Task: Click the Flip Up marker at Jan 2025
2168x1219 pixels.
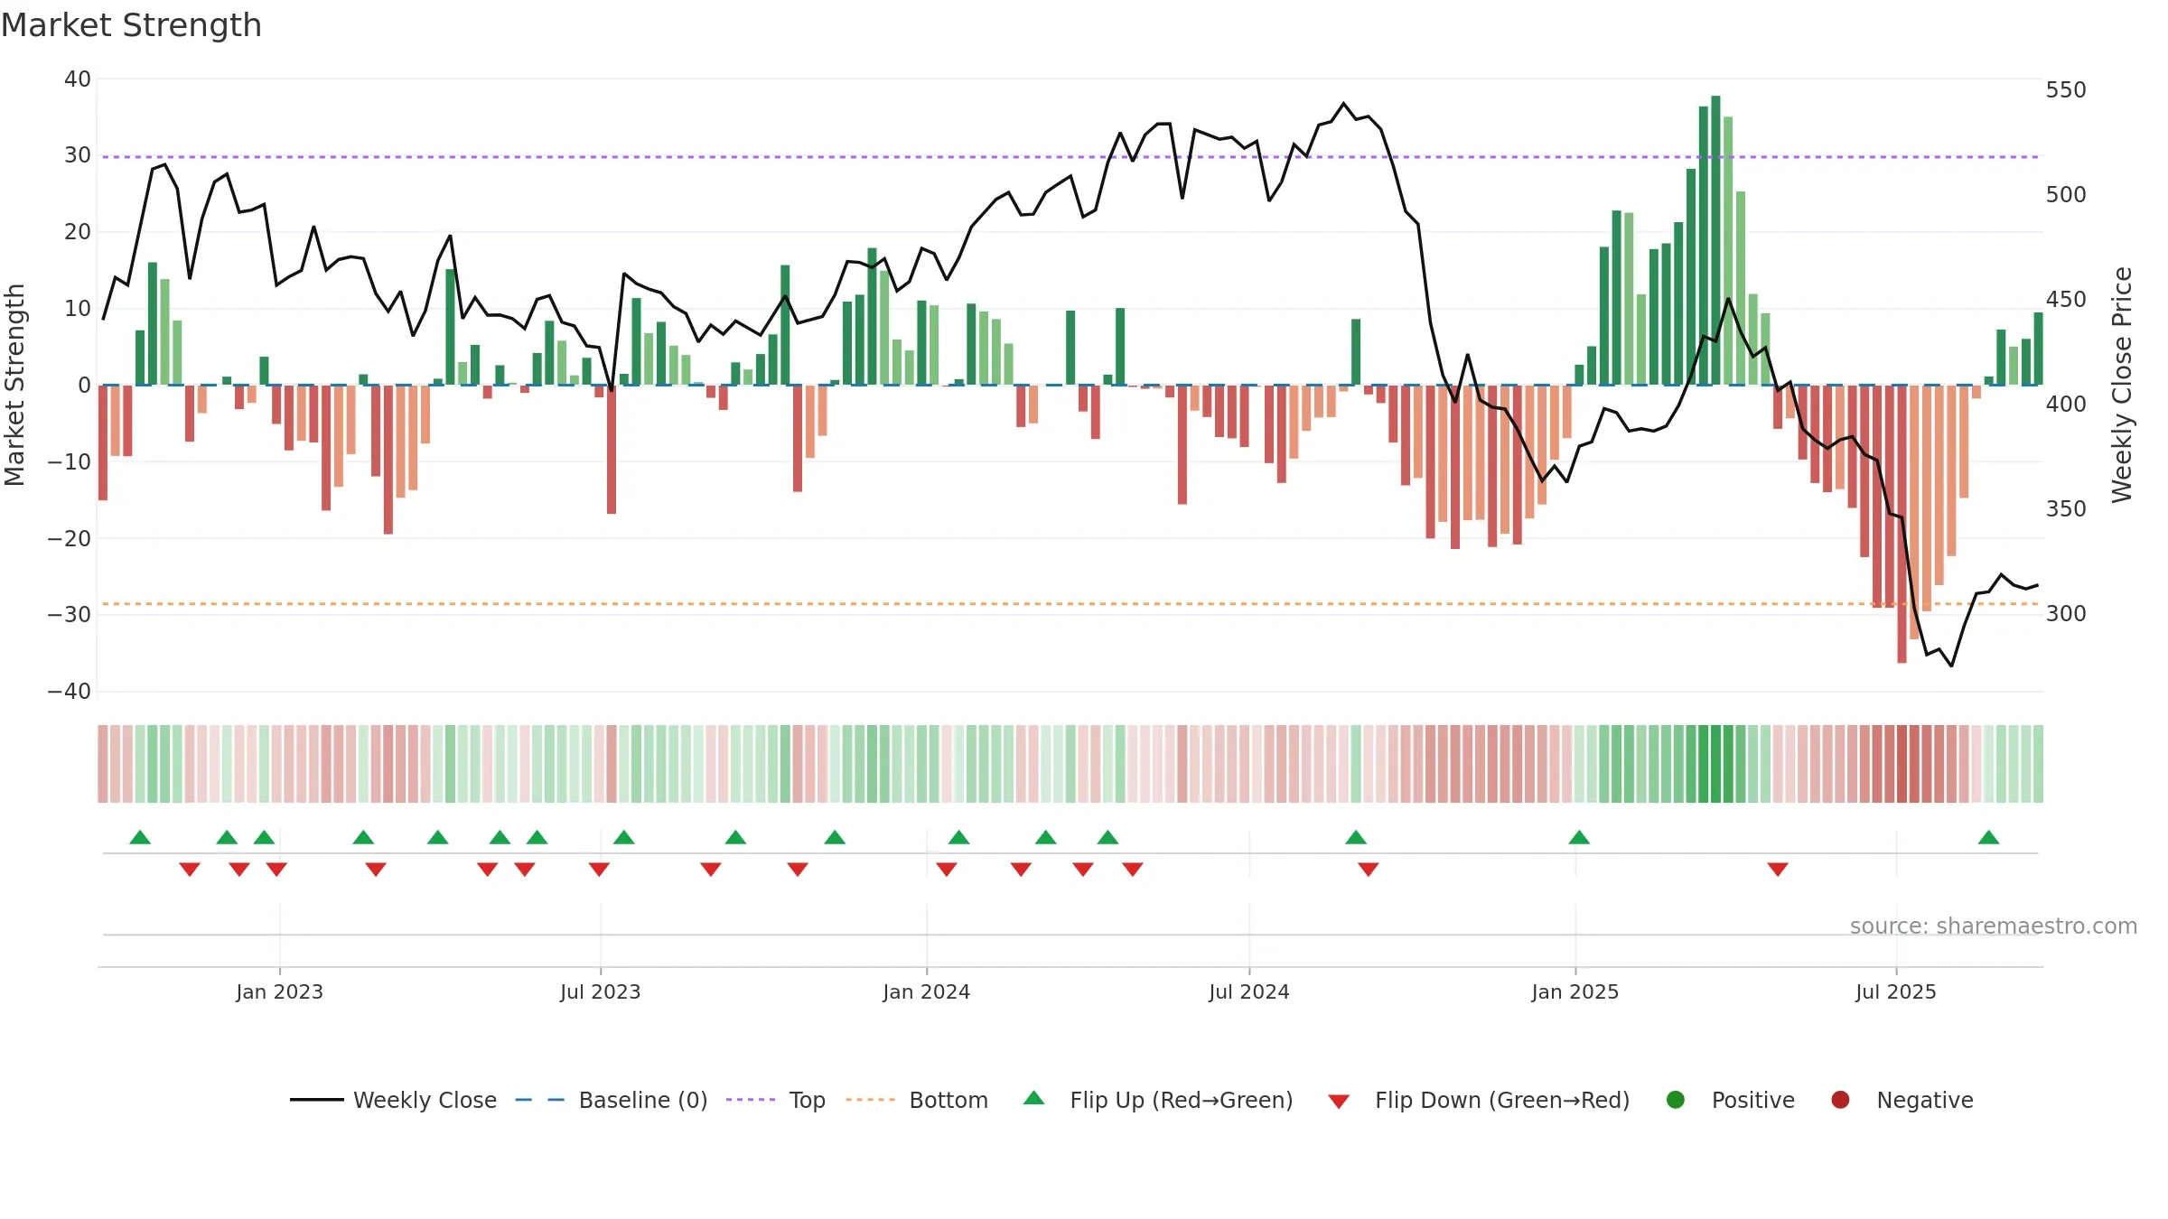Action: coord(1579,837)
